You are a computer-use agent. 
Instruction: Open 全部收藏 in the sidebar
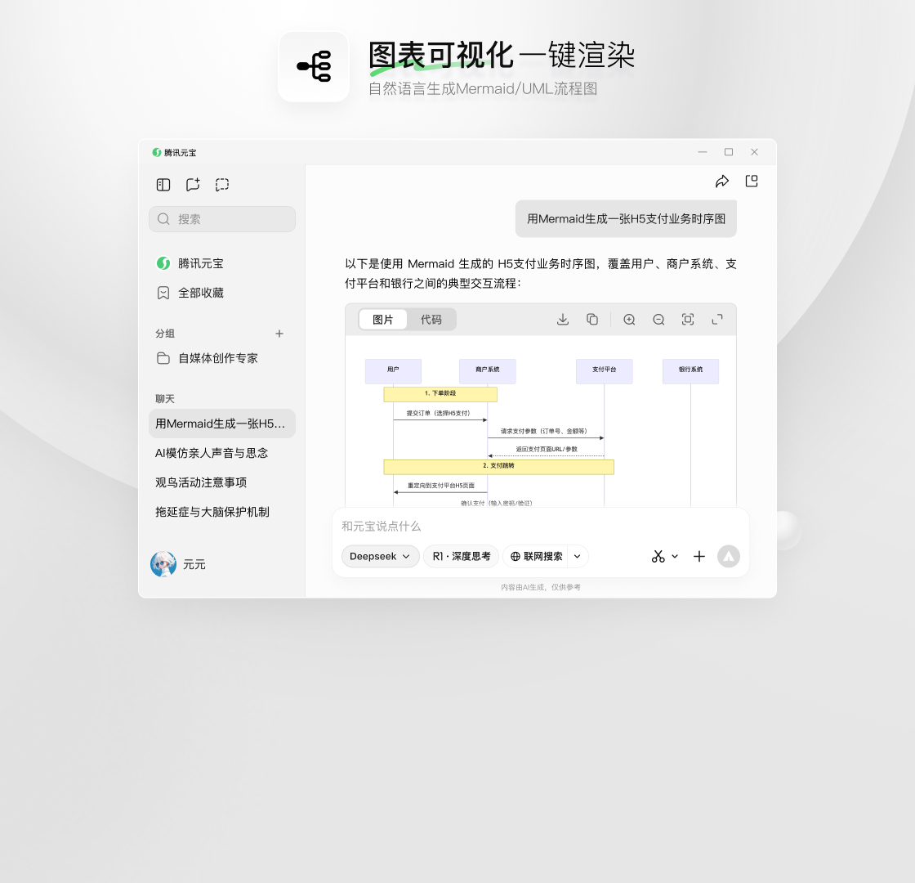pyautogui.click(x=201, y=293)
